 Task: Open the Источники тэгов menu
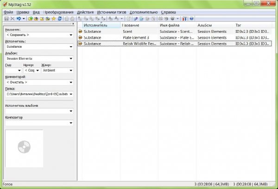pos(112,12)
